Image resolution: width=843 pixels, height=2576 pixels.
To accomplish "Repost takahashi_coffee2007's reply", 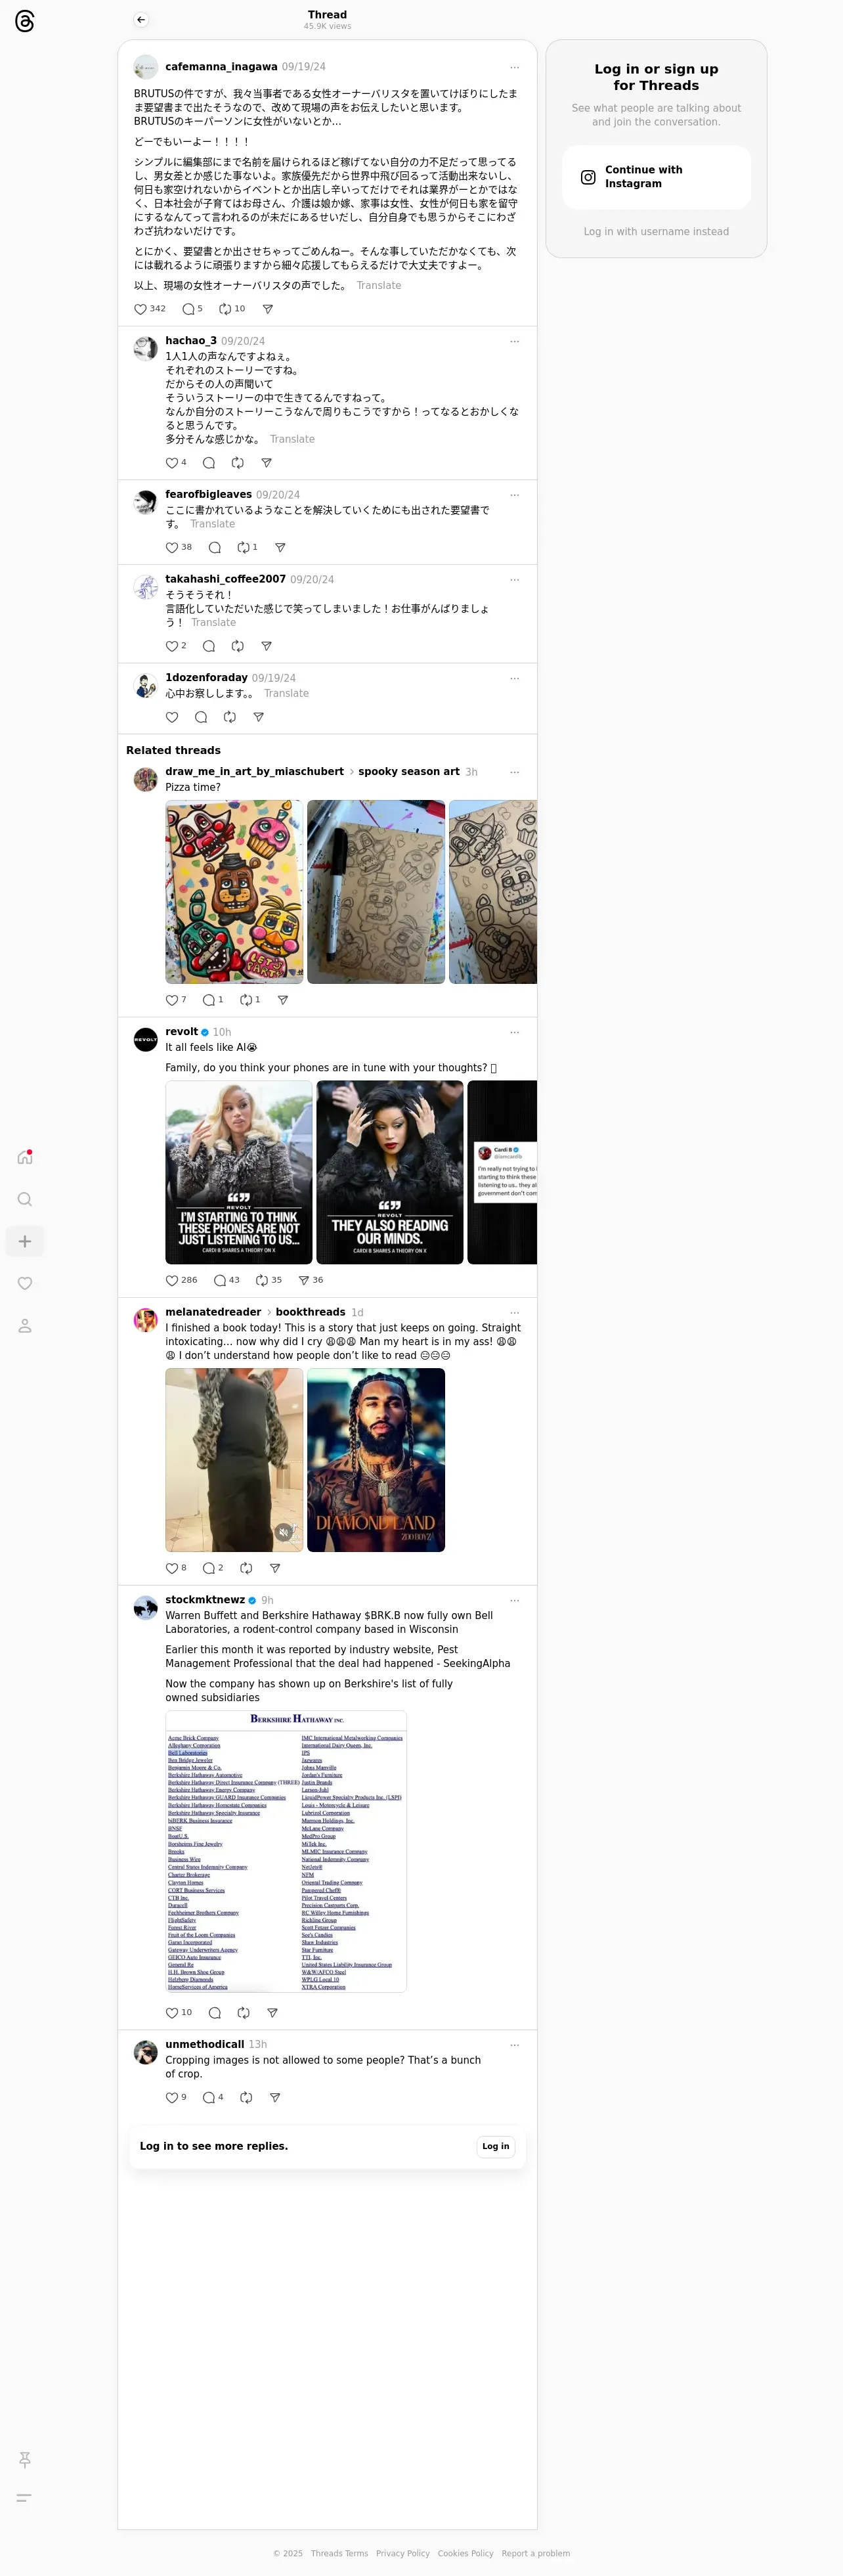I will pyautogui.click(x=238, y=646).
